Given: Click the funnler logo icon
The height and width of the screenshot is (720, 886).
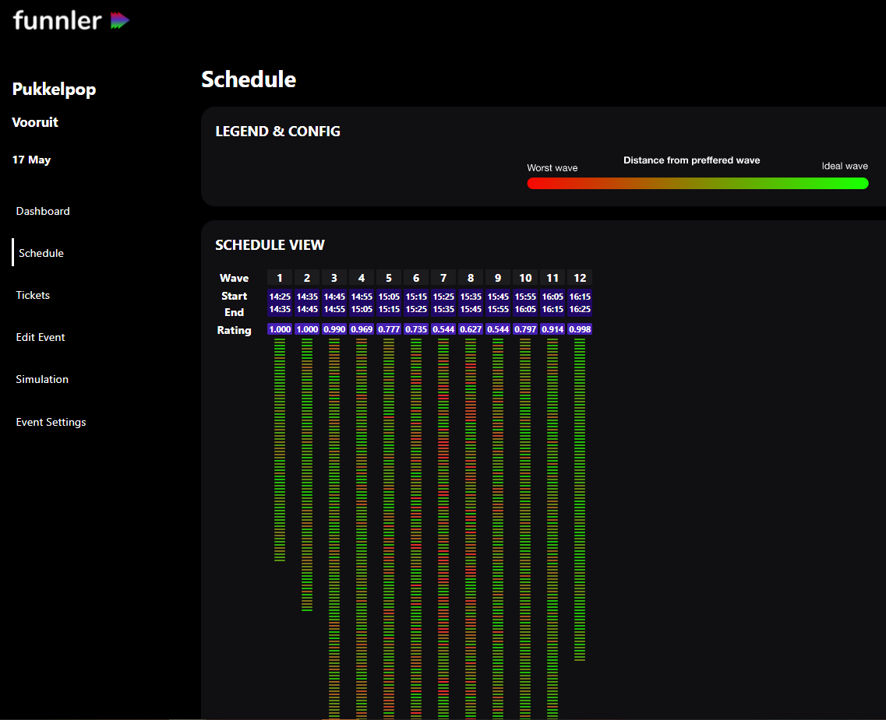Looking at the screenshot, I should (x=119, y=21).
